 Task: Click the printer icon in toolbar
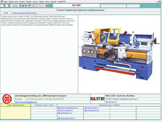point(23,6)
